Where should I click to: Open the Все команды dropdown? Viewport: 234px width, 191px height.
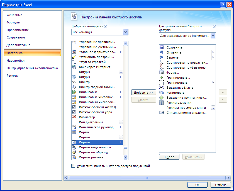[x=126, y=32]
